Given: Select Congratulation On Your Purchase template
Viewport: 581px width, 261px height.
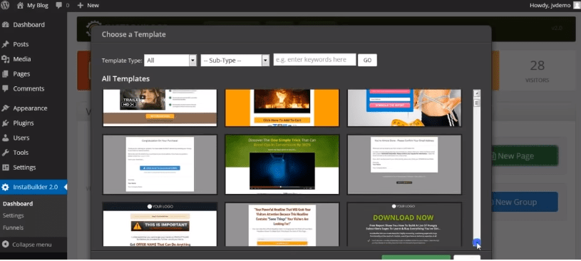Looking at the screenshot, I should 160,164.
